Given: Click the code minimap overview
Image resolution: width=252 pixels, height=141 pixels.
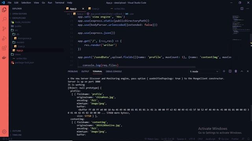Looking at the screenshot, I should (x=241, y=28).
